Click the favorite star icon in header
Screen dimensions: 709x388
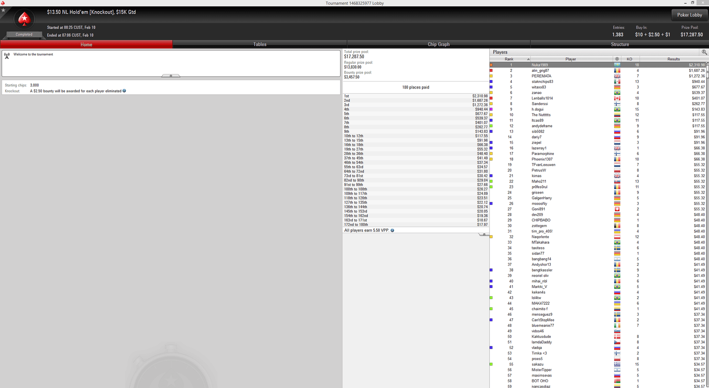pos(3,10)
